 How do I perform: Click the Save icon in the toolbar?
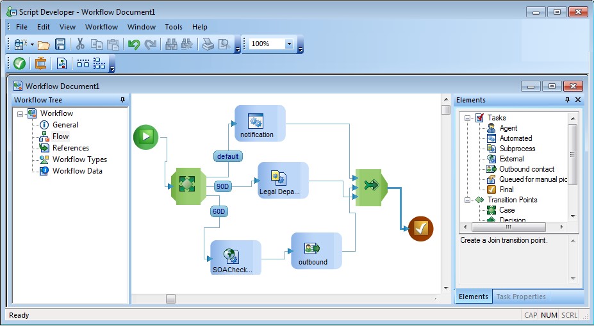click(60, 44)
